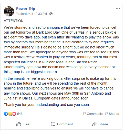The image size is (125, 131).
Task: Click the Share button label
Action: coord(103,124)
